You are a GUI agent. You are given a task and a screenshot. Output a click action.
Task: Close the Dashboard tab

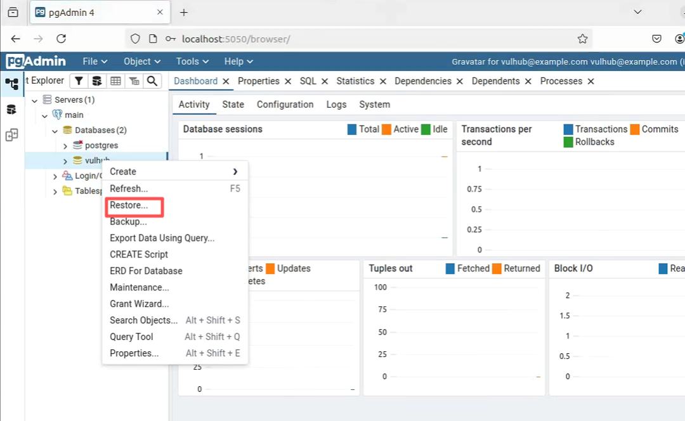coord(226,81)
